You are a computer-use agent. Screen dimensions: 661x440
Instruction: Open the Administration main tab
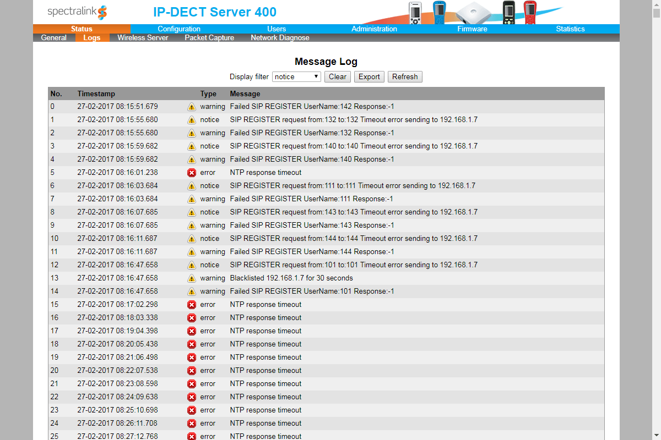(374, 29)
